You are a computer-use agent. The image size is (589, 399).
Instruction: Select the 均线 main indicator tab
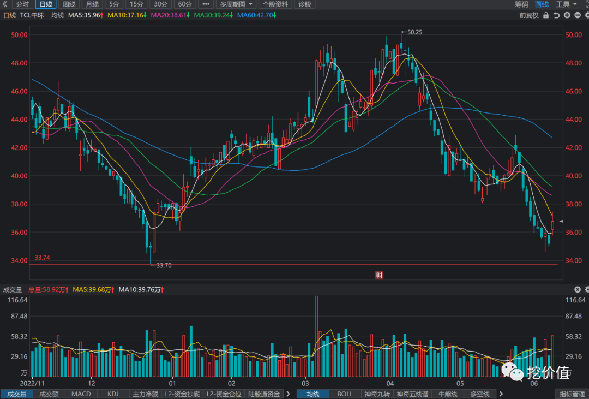click(x=312, y=394)
